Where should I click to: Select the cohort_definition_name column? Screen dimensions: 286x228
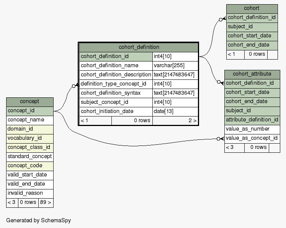(x=109, y=66)
